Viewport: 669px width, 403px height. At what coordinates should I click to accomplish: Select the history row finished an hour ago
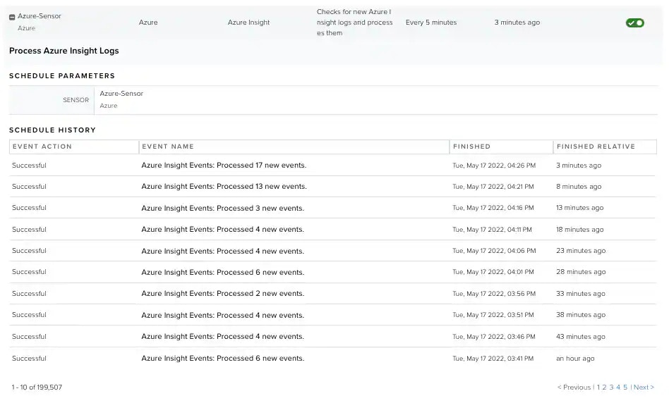tap(332, 359)
